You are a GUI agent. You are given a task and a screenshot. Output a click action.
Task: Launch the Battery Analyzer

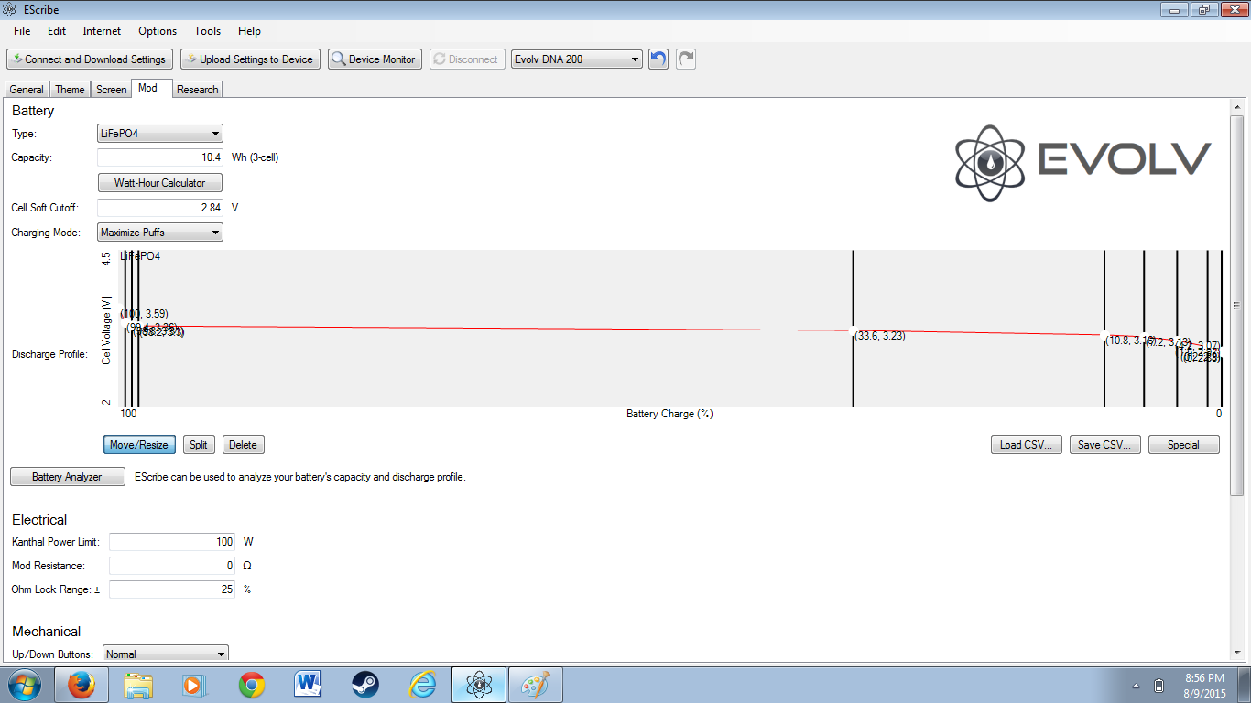(67, 477)
